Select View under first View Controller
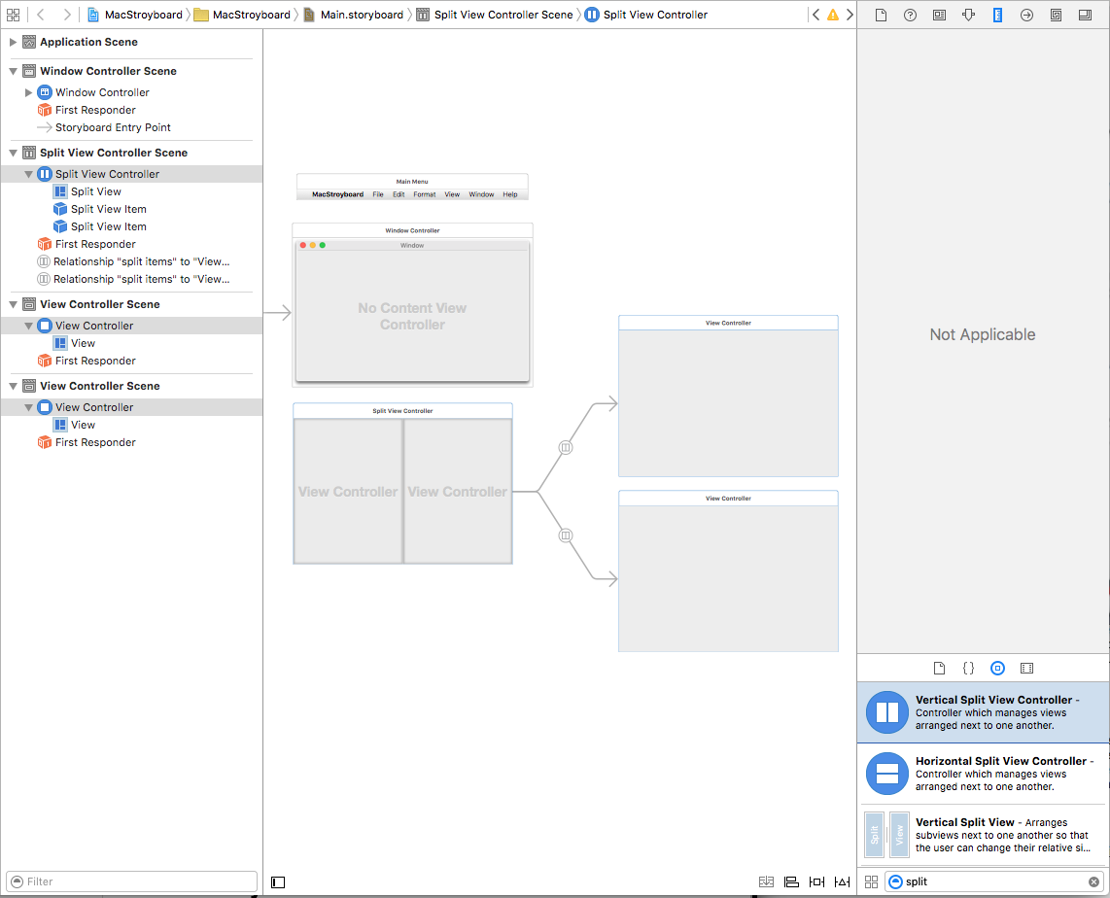This screenshot has width=1110, height=898. (83, 343)
